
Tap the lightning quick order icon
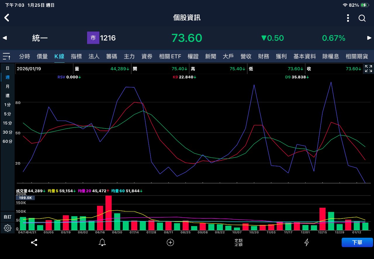[x=307, y=242]
